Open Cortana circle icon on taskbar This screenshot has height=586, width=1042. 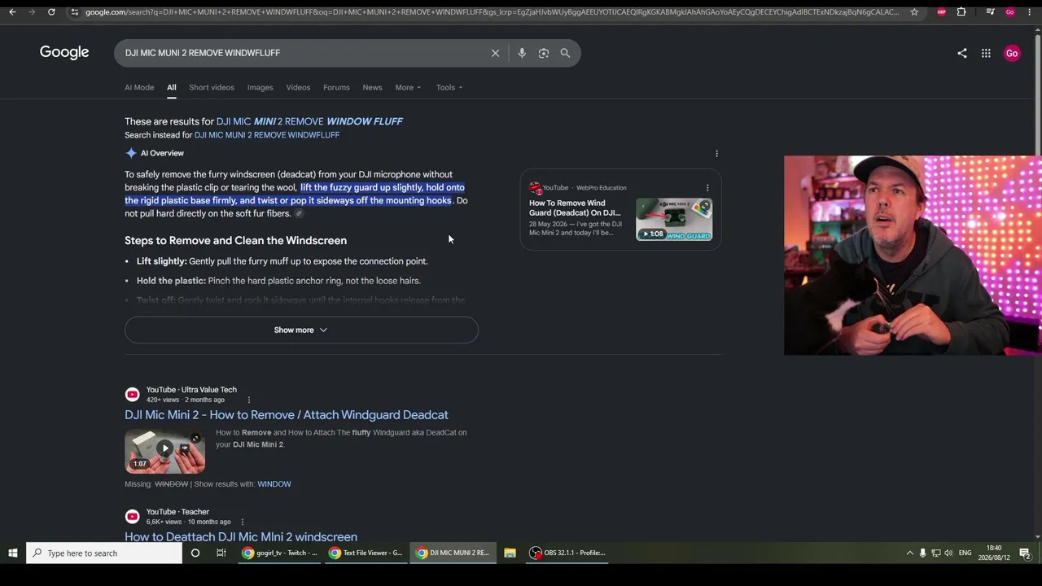coord(195,553)
